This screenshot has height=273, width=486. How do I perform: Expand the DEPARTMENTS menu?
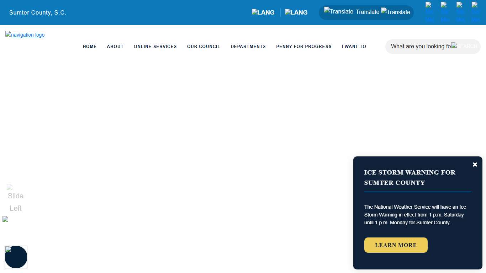(x=248, y=47)
